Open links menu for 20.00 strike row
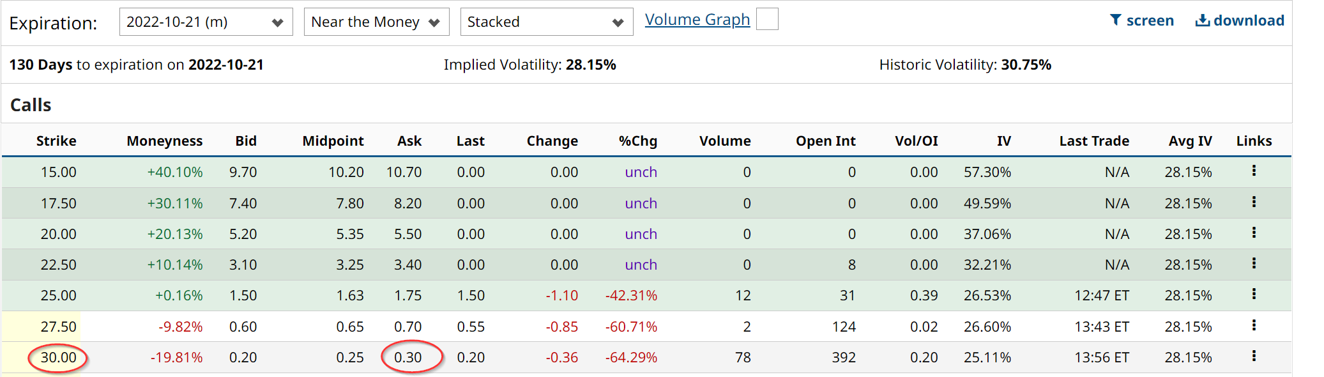 point(1254,233)
